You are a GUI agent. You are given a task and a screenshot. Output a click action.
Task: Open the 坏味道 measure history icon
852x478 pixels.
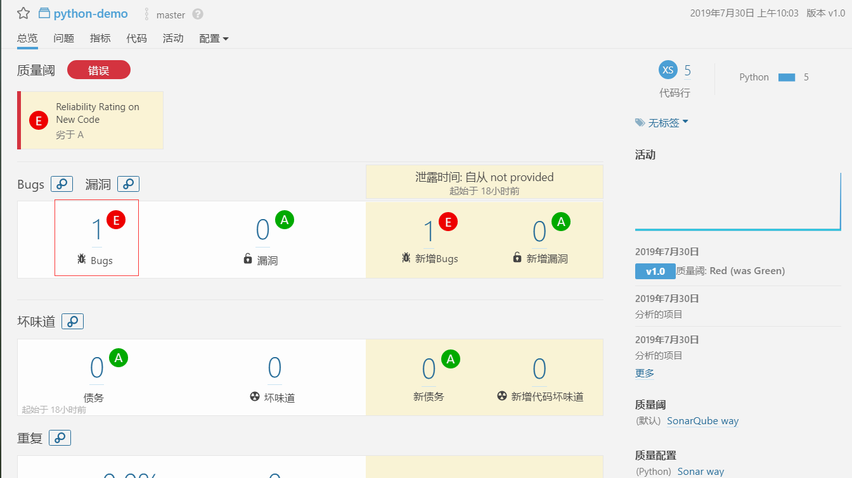(73, 322)
